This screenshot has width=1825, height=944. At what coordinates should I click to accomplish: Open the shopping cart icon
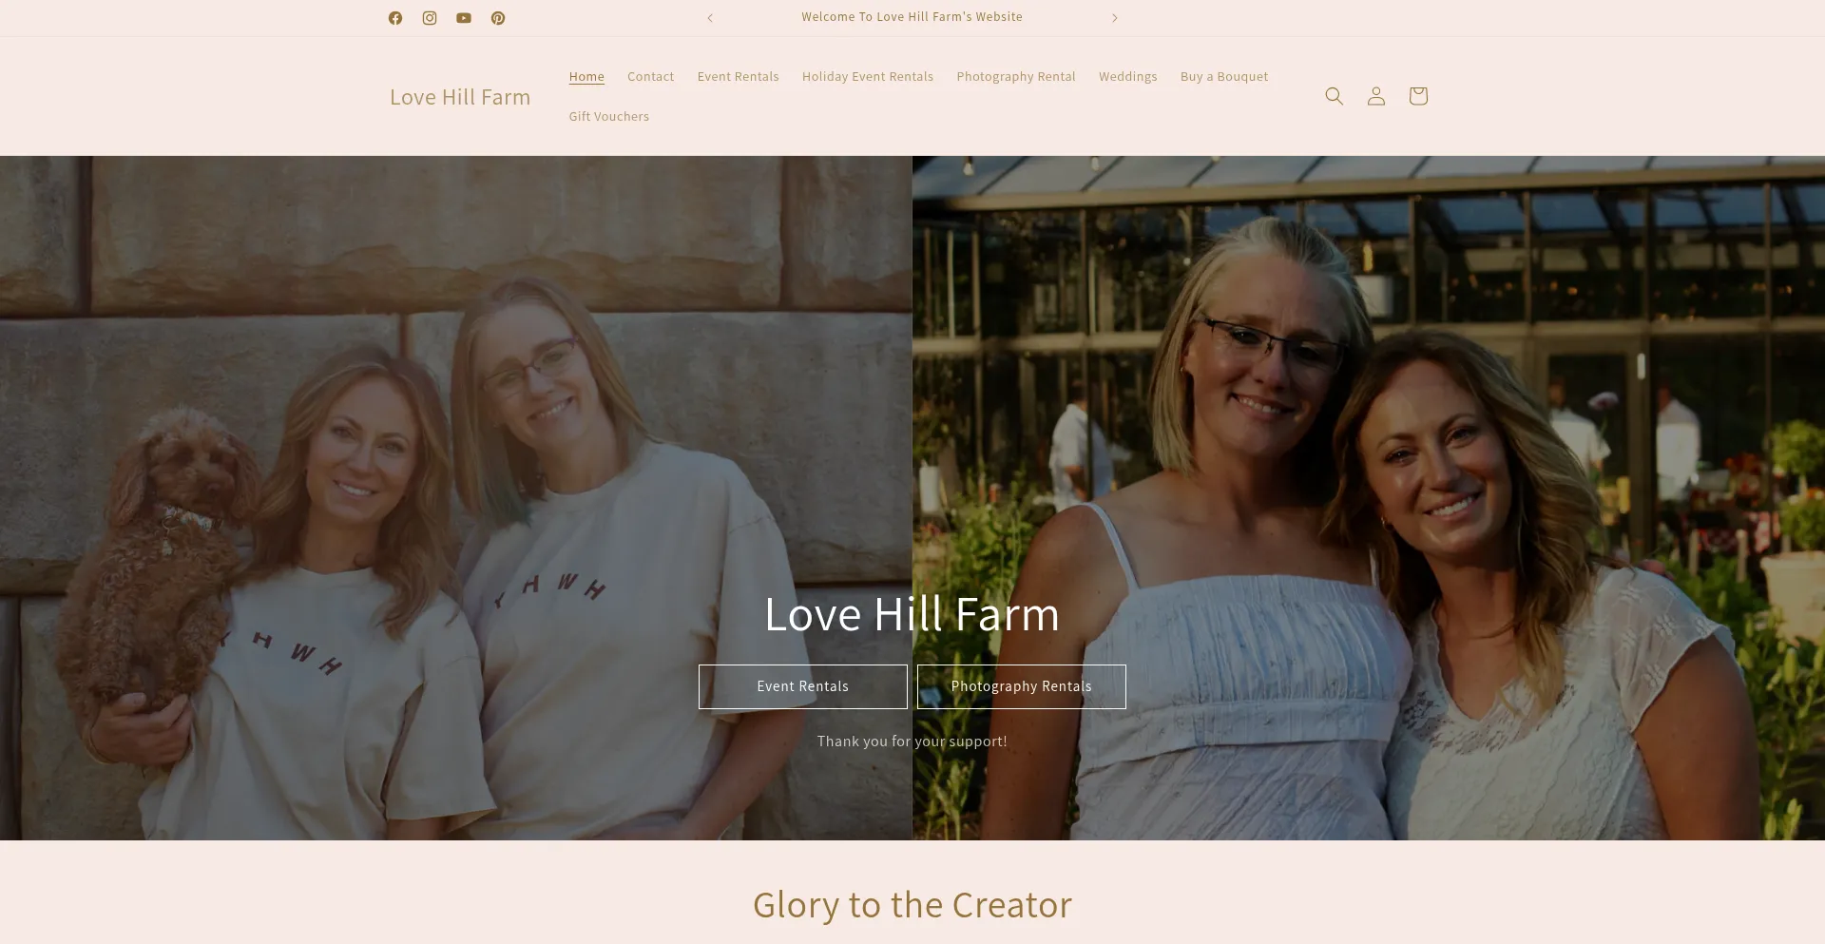[1418, 96]
